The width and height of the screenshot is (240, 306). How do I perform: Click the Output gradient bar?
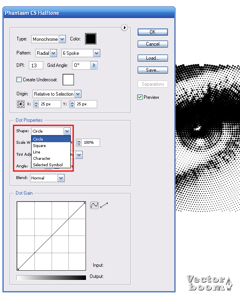[51, 278]
